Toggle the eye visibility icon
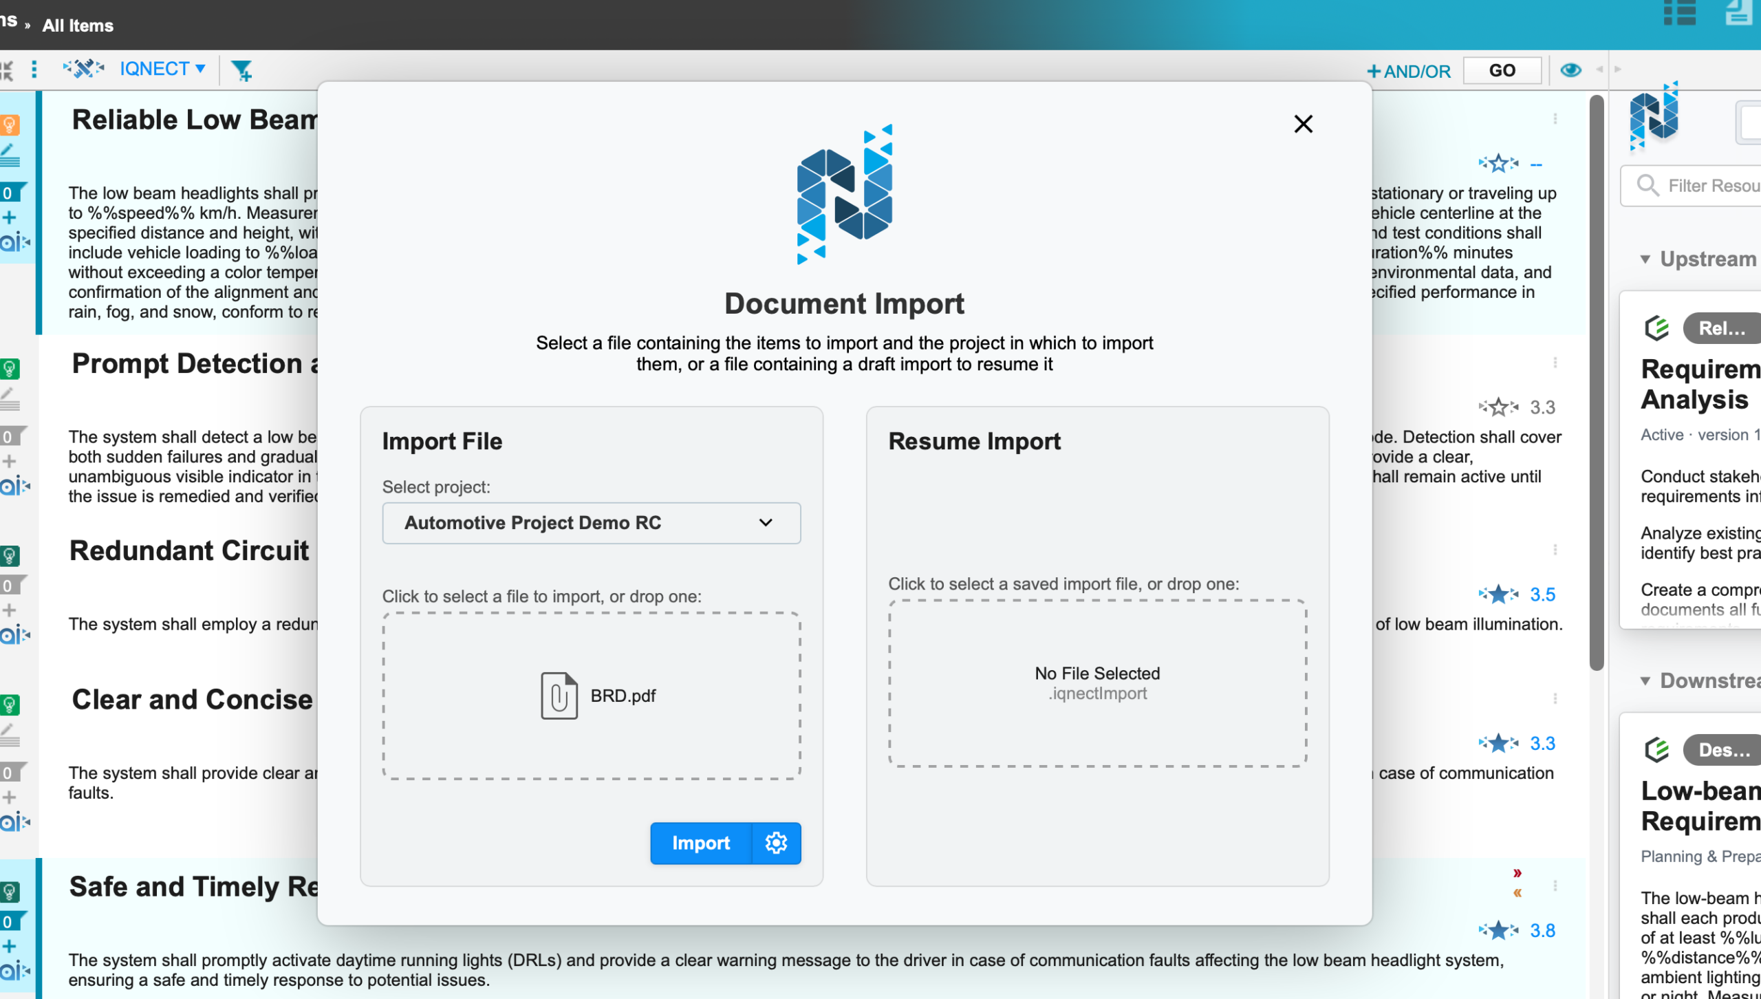Viewport: 1761px width, 999px height. point(1570,69)
